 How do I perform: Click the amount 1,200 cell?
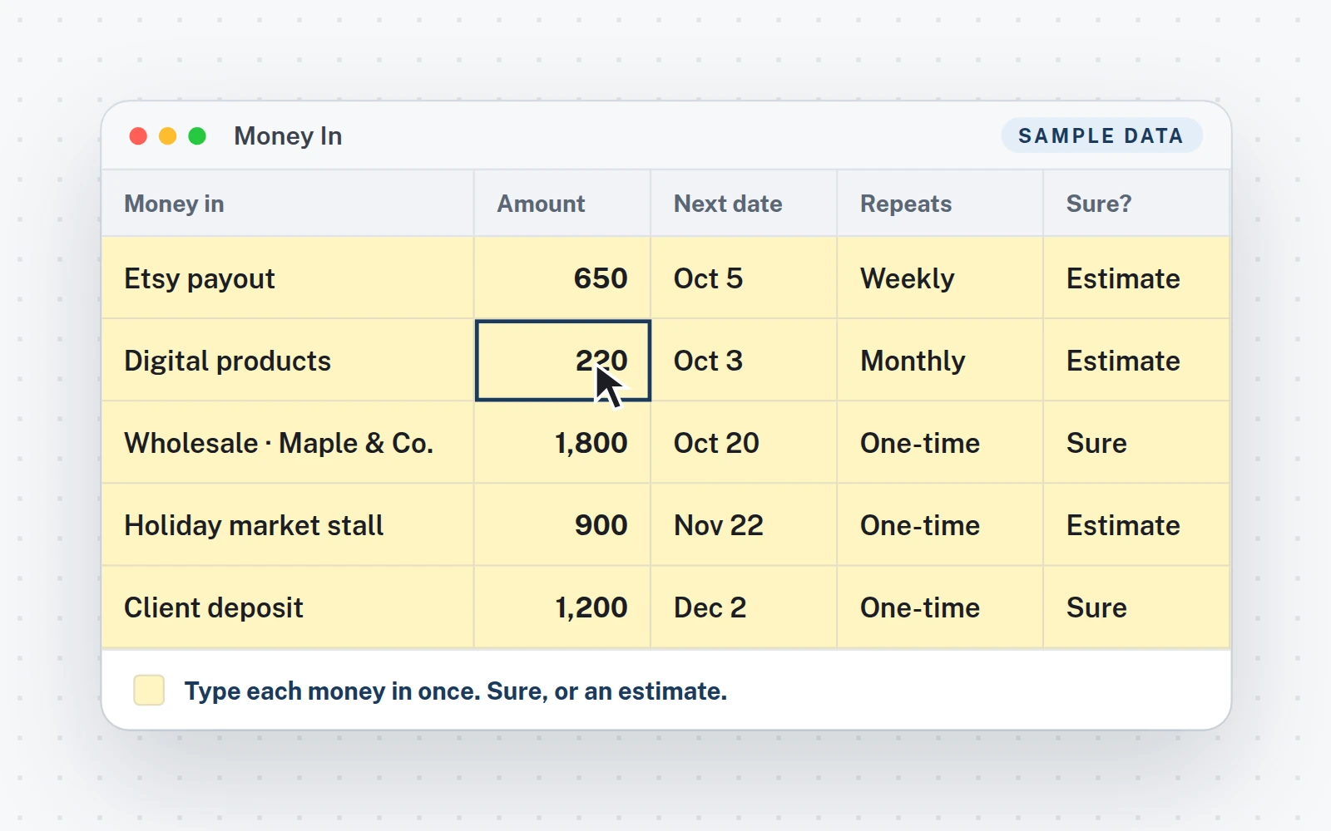pos(562,607)
